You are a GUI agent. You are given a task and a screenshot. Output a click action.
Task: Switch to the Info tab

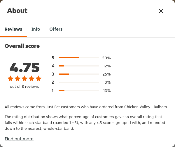[x=36, y=29]
